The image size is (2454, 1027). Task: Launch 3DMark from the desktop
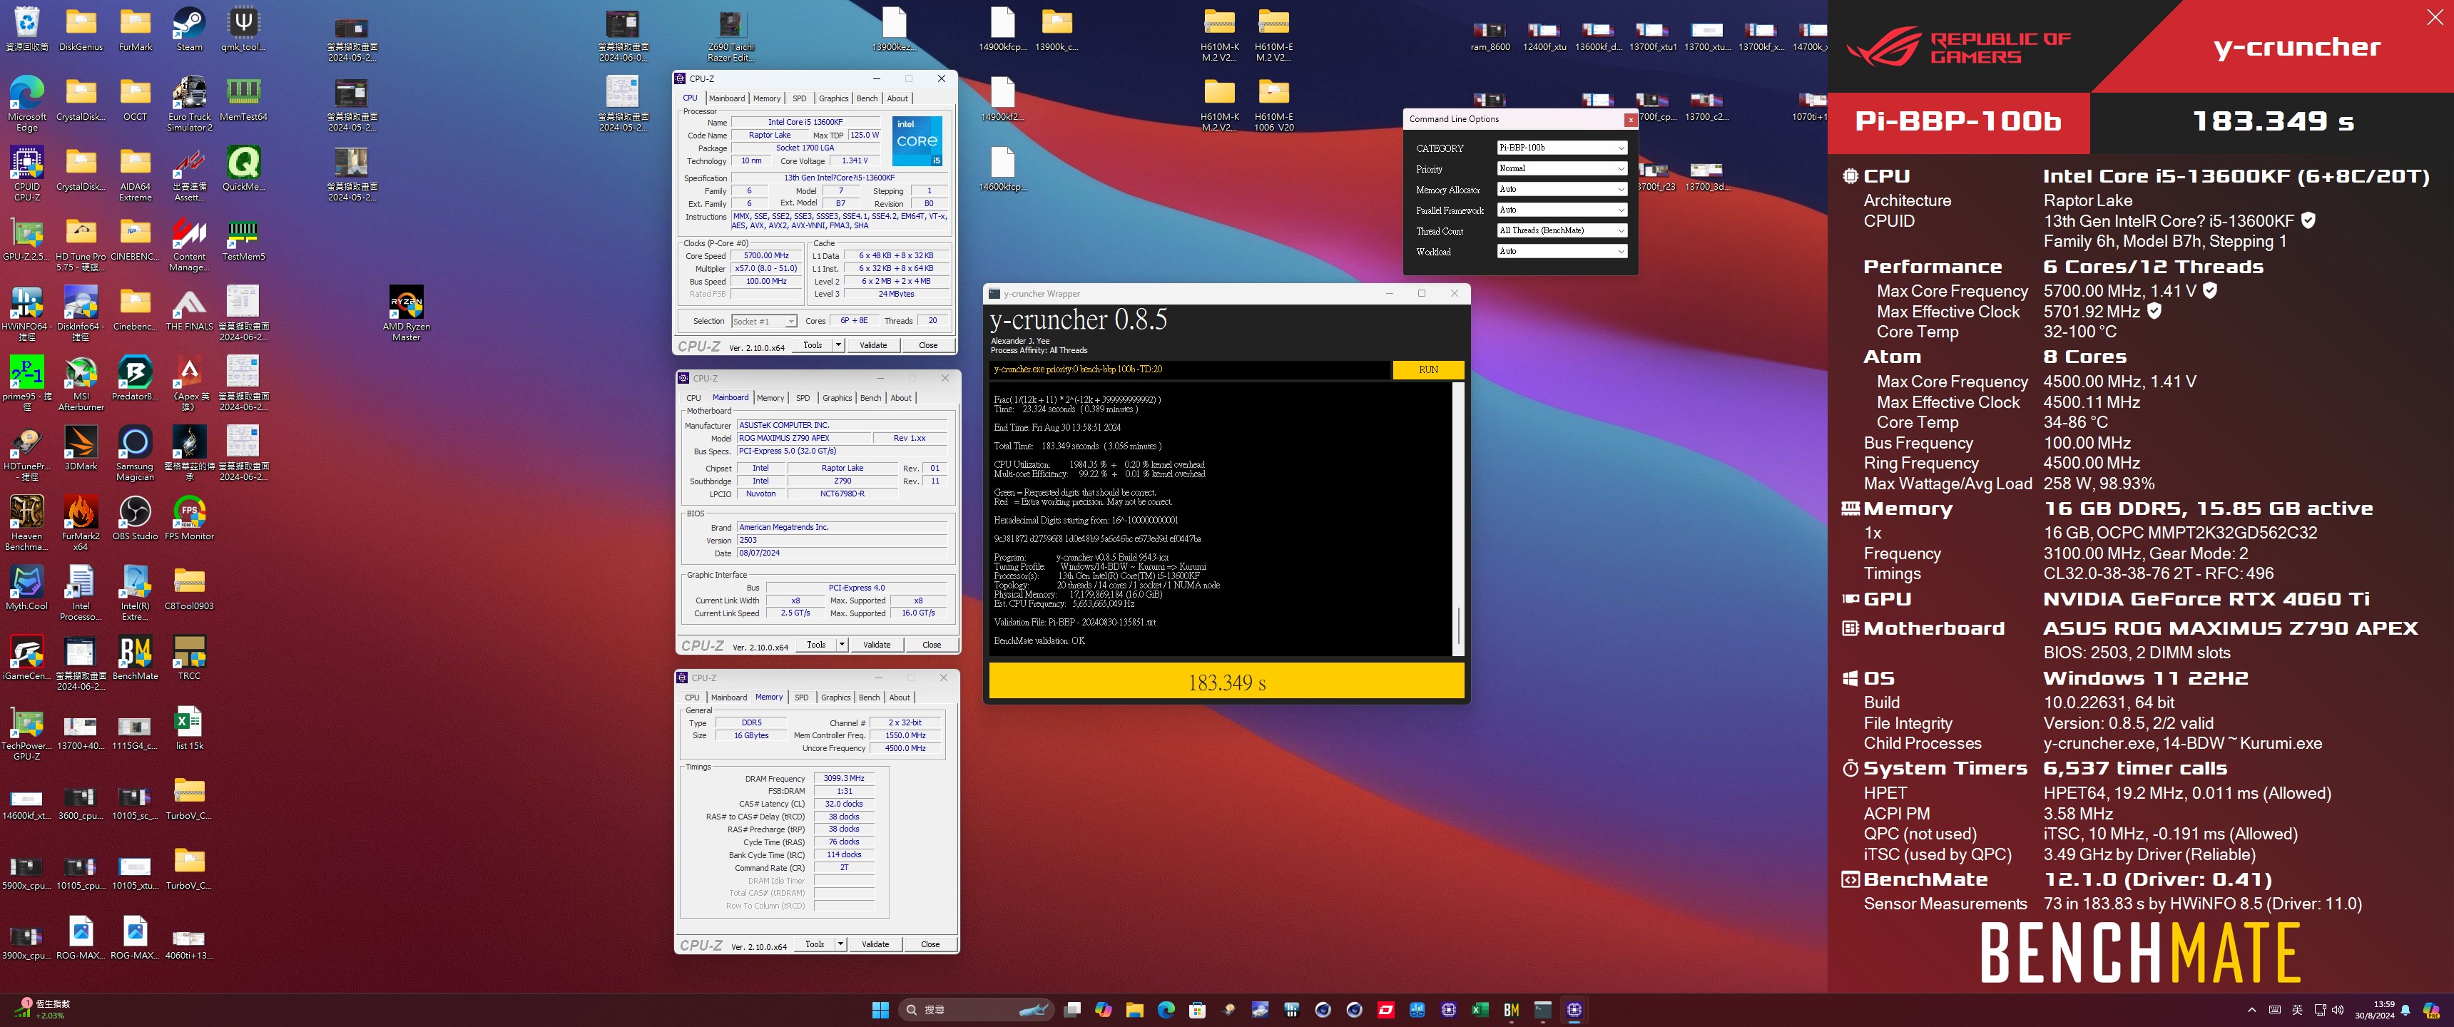[x=81, y=448]
